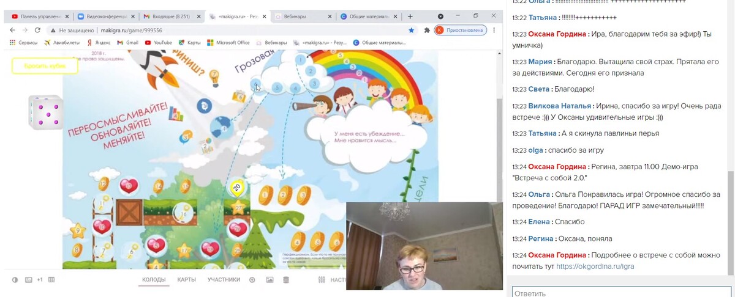Select the 'УЧАСТНИКИ' tab
The width and height of the screenshot is (735, 297).
[x=224, y=280]
